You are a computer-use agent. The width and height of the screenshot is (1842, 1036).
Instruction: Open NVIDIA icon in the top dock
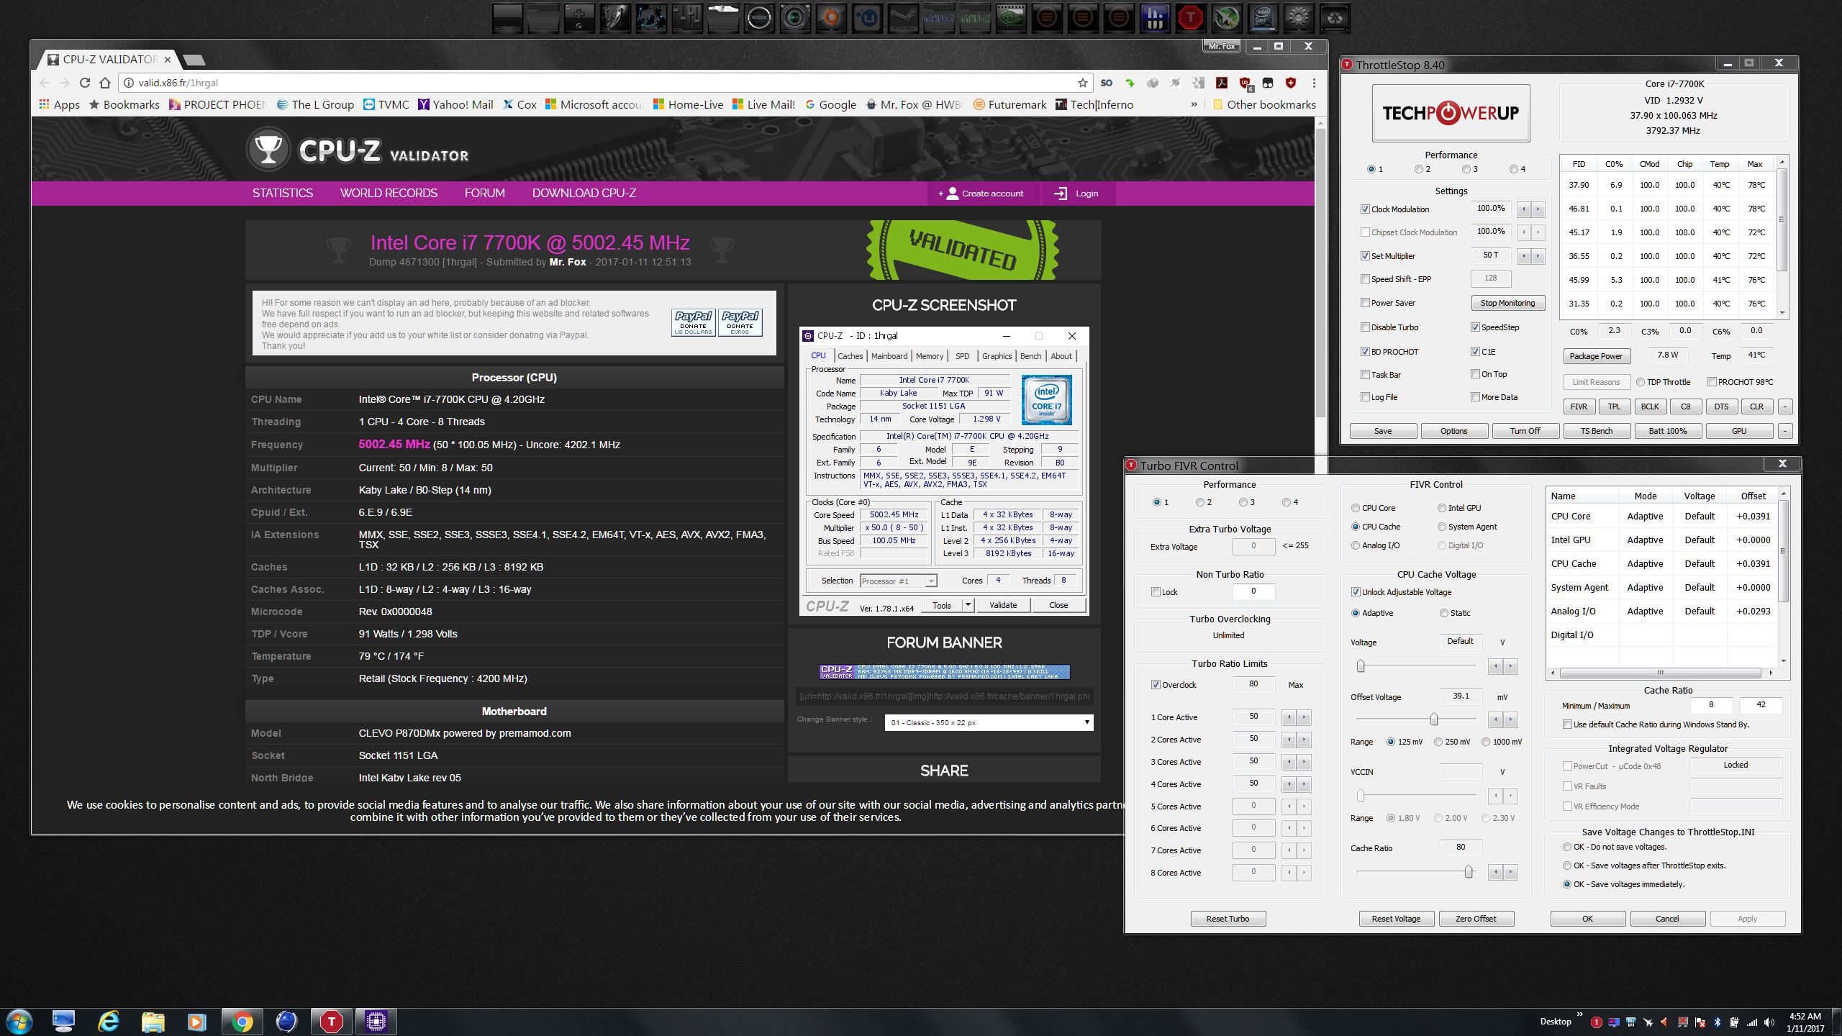(x=1011, y=18)
